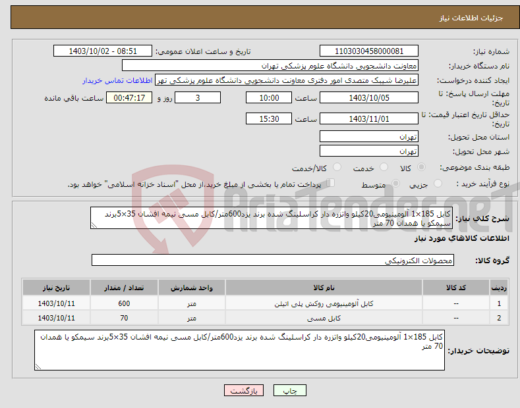Click the اطلاعات کالاهای مورد نیاز heading
Image resolution: width=520 pixels, height=408 pixels.
click(461, 238)
